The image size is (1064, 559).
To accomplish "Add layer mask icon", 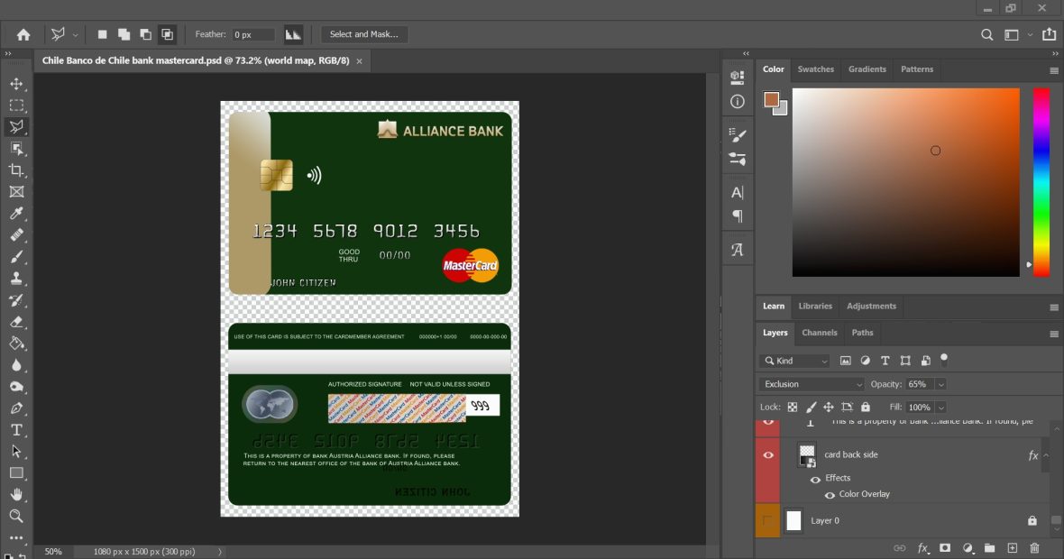I will pos(945,548).
